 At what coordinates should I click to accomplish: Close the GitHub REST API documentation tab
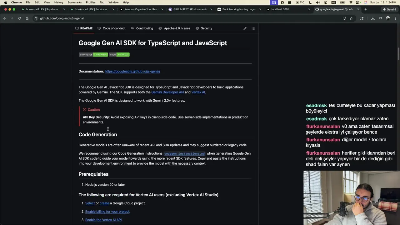[211, 9]
